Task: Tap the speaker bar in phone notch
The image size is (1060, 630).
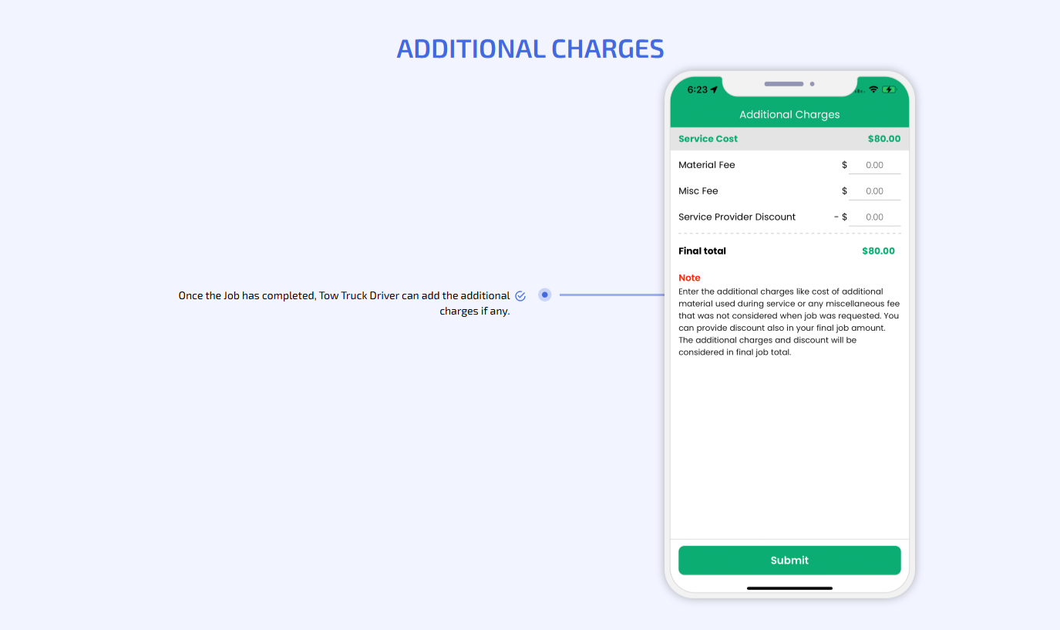Action: pyautogui.click(x=783, y=84)
